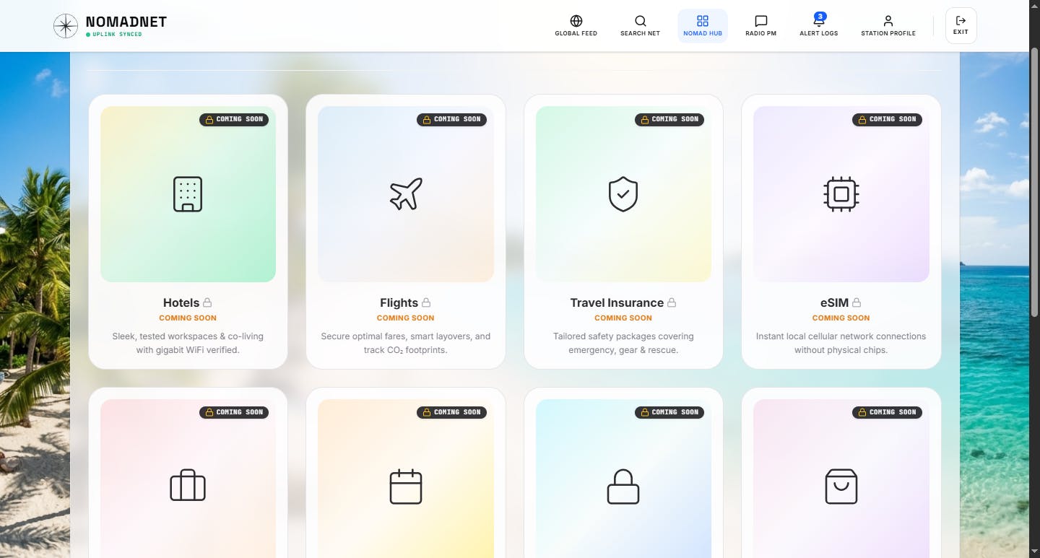
Task: Open Search Net from the navigation
Action: [640, 26]
